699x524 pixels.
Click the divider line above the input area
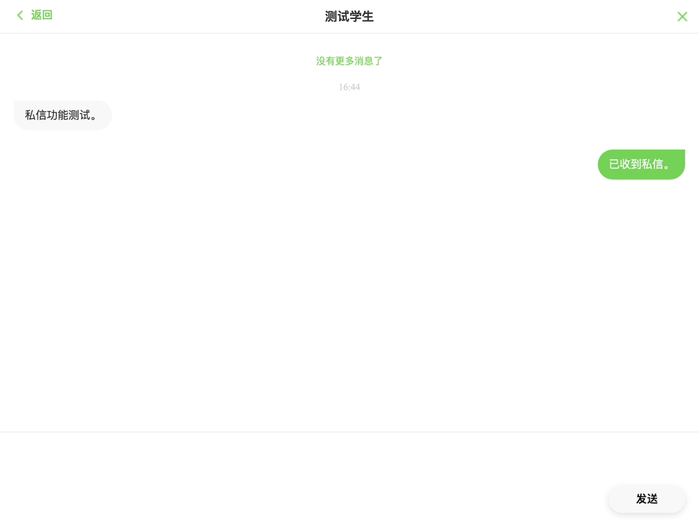tap(349, 432)
